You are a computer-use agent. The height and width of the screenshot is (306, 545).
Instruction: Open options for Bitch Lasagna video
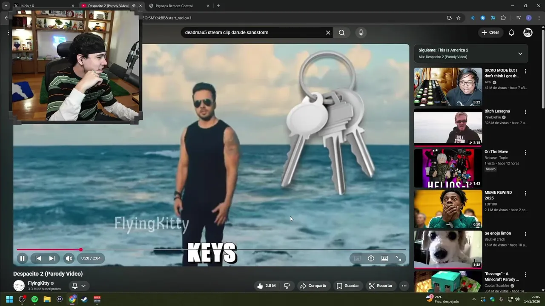pyautogui.click(x=525, y=112)
